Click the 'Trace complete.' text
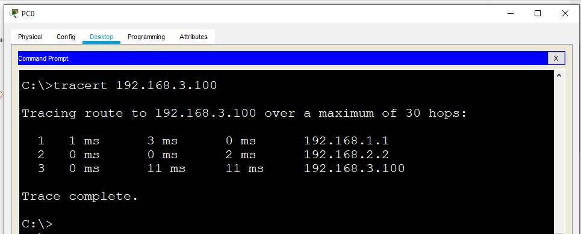Viewport: 581px width, 234px height. 79,196
